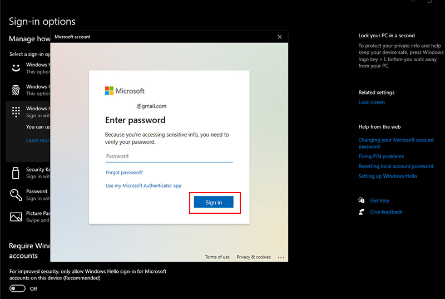Open Privacy & cookies link

[x=254, y=257]
